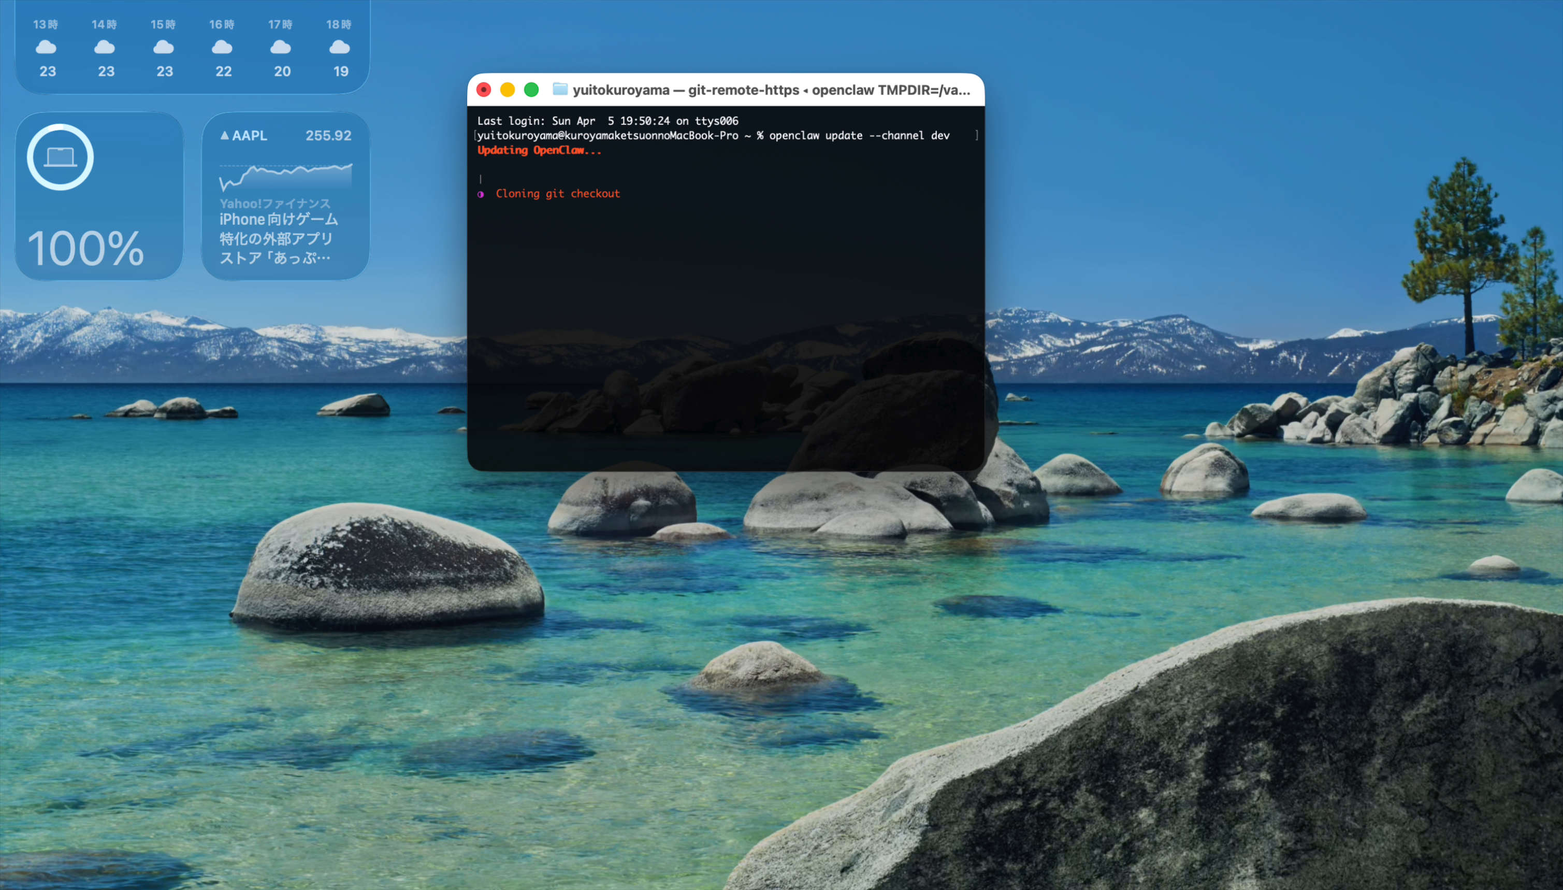1563x890 pixels.
Task: Click the rising triangle indicator beside AAPL
Action: [x=225, y=135]
